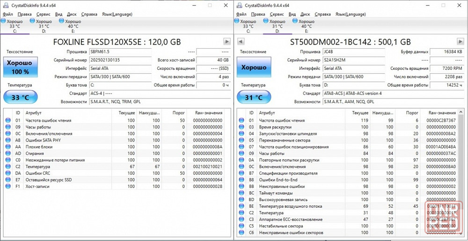The height and width of the screenshot is (241, 468).
Task: Click status orb for Спецификации производителя row
Action: point(241,173)
